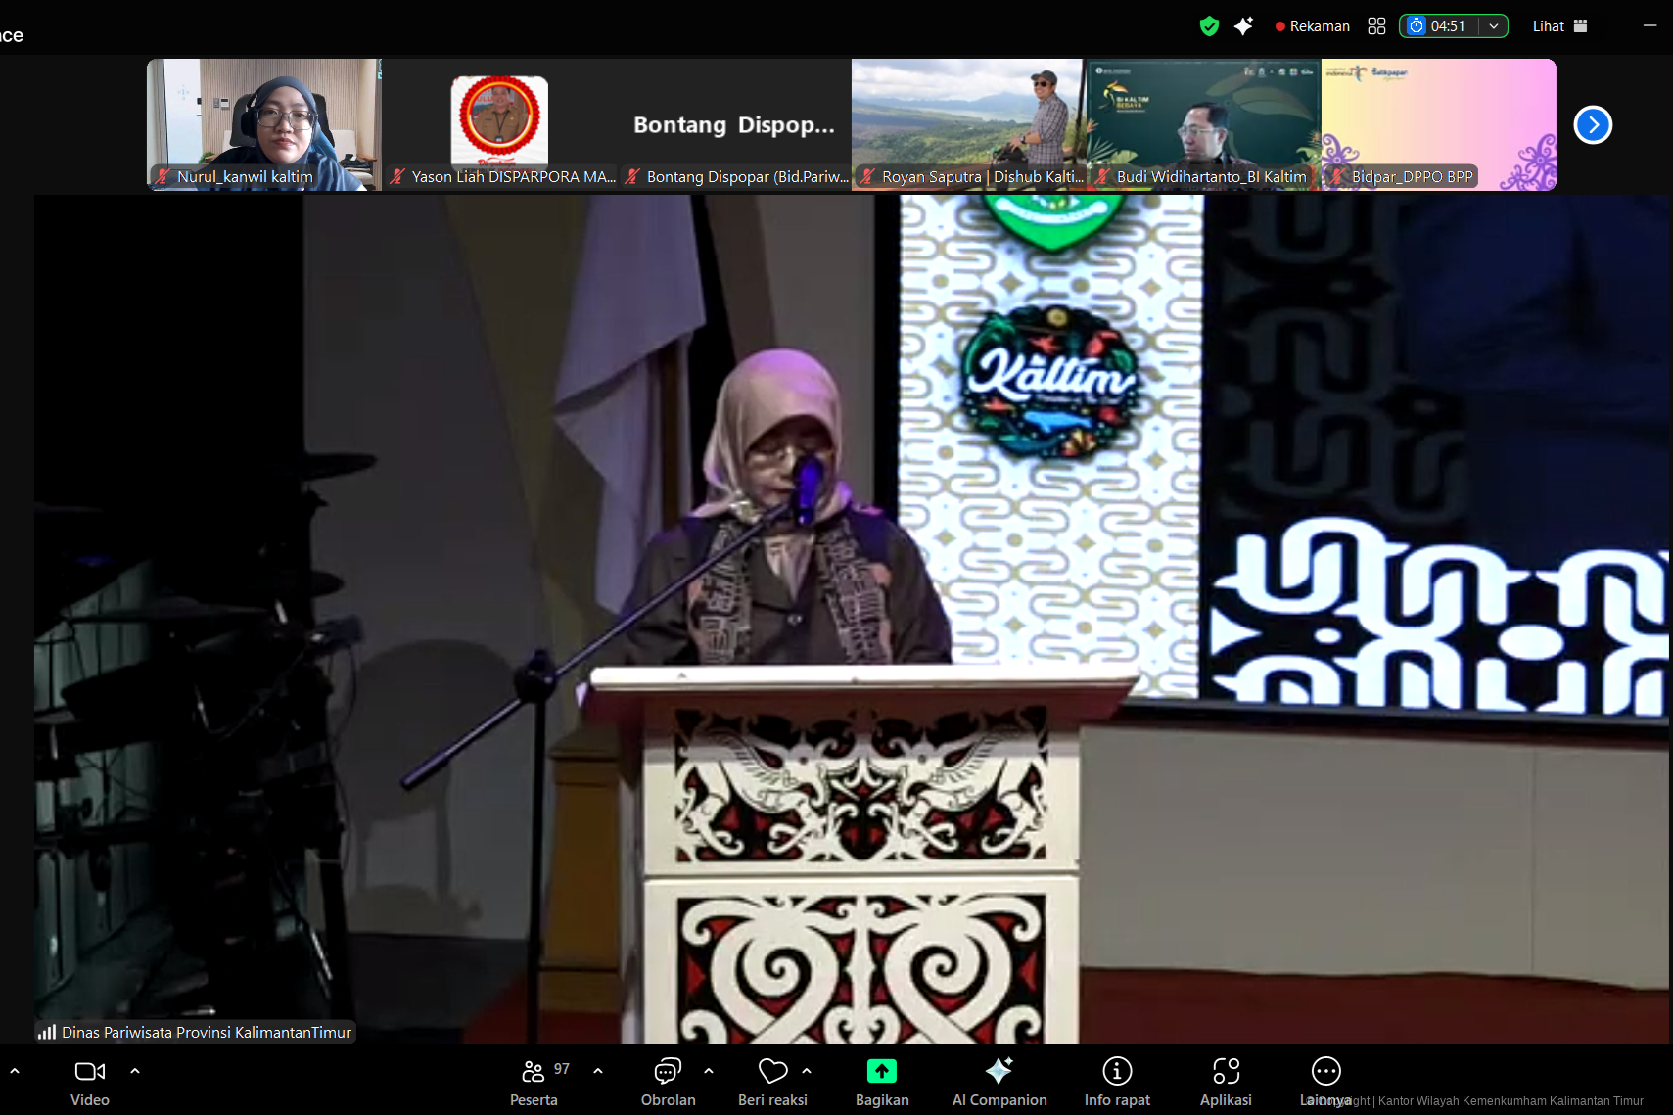Open AI Companion

[999, 1082]
